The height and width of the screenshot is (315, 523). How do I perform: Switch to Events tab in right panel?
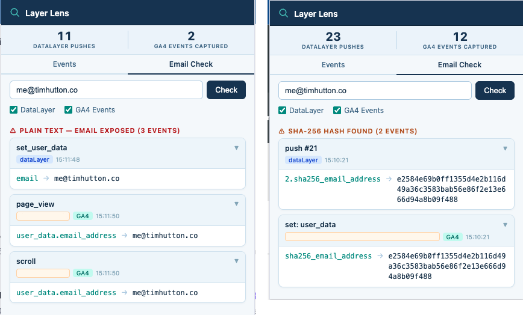333,65
